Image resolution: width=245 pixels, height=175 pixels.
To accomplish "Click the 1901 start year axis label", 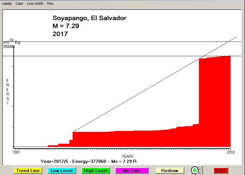I will pyautogui.click(x=16, y=152).
